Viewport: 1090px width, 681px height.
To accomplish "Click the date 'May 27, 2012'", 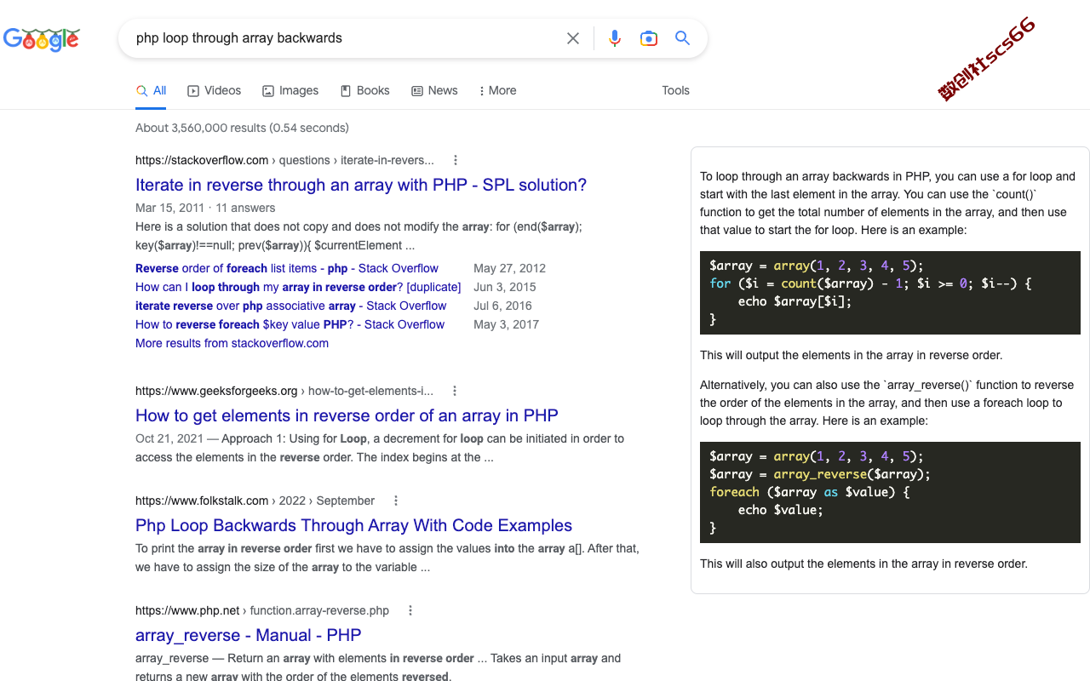I will coord(509,268).
